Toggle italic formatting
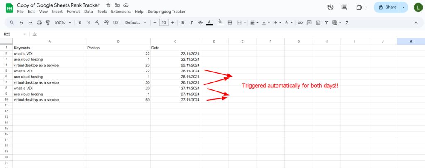The width and height of the screenshot is (425, 168). click(x=192, y=23)
